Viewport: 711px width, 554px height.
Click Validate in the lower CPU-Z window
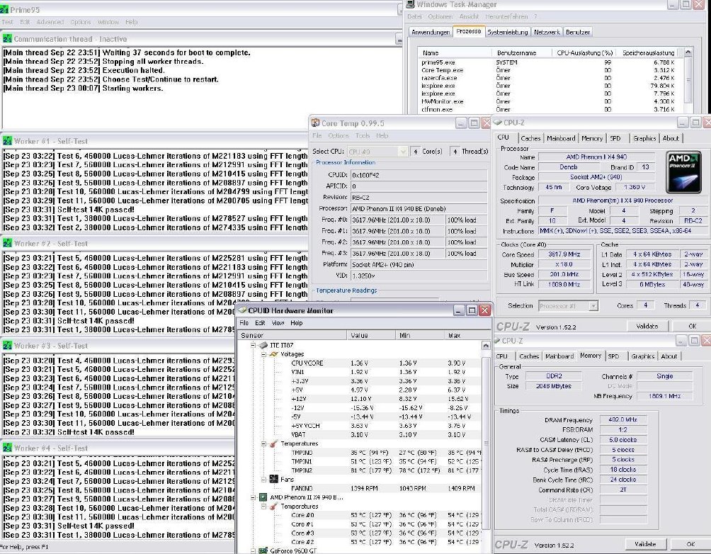coord(645,544)
